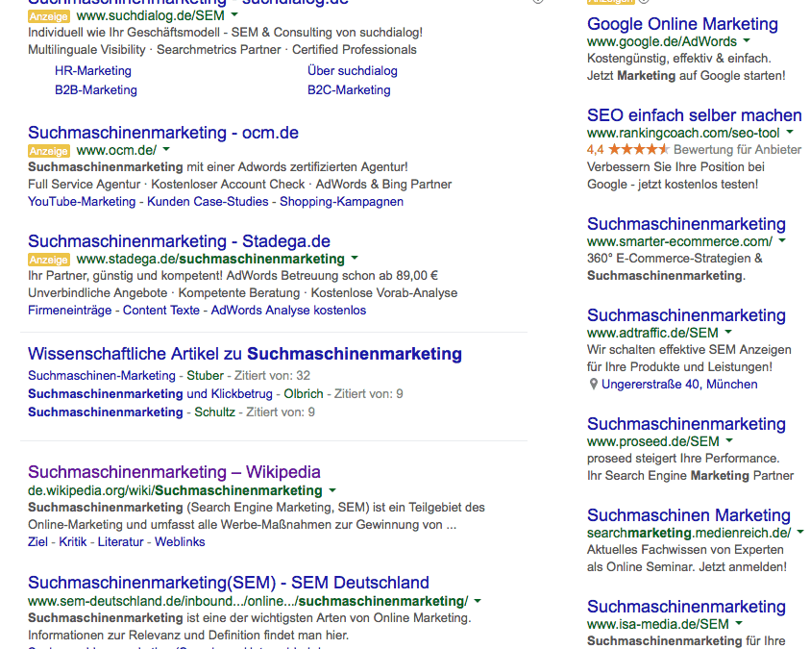Click the Anzeige badge beside www.stadega.de
Image resolution: width=810 pixels, height=649 pixels.
[49, 260]
